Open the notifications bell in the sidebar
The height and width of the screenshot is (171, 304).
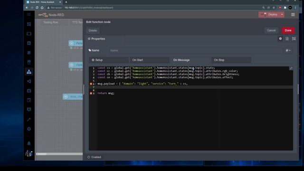[29, 143]
